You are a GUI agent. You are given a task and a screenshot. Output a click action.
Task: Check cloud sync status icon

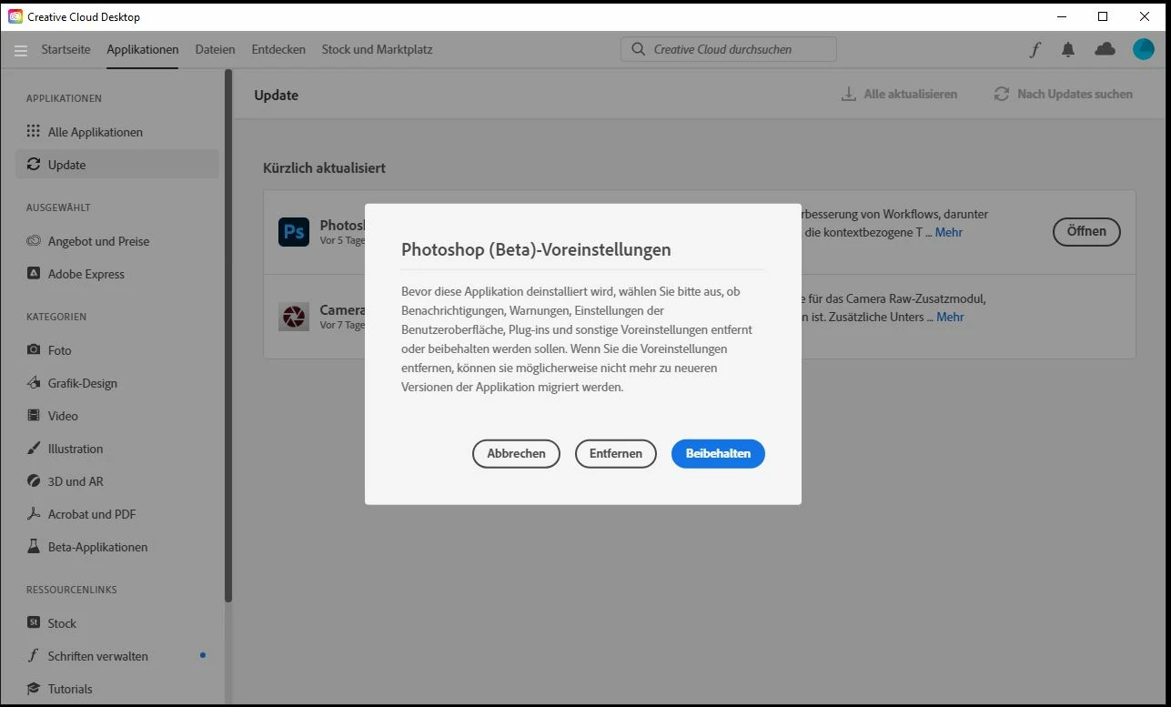1105,49
